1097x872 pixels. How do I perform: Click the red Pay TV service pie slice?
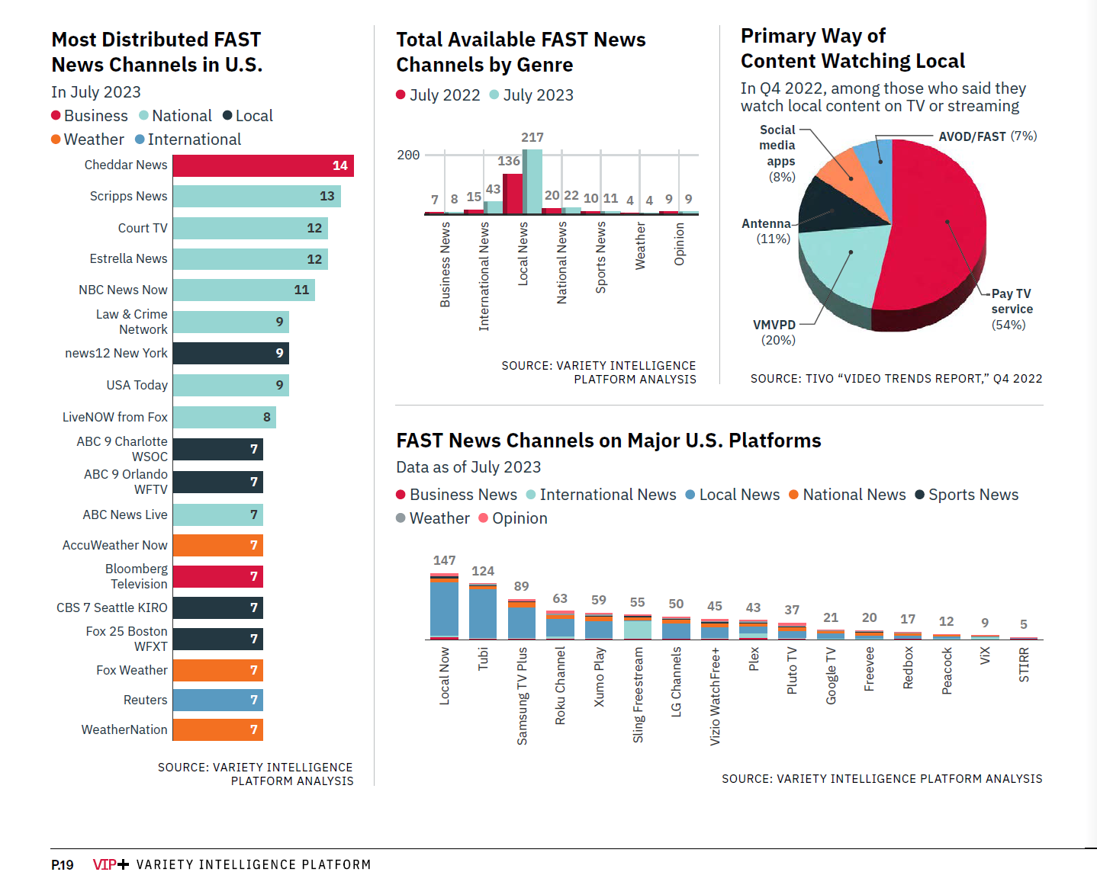pyautogui.click(x=938, y=229)
